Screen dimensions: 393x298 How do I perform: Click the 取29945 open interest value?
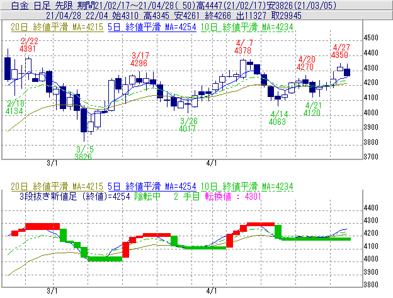[287, 16]
